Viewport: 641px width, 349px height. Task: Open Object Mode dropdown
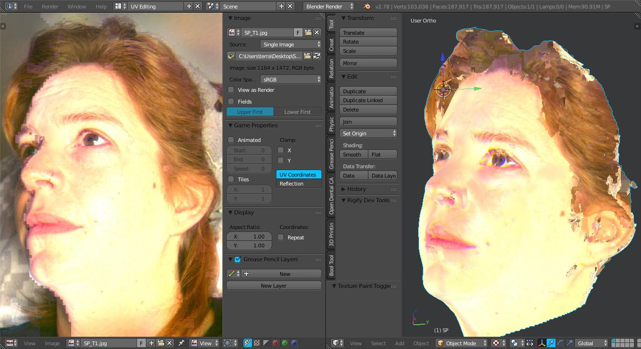(462, 343)
